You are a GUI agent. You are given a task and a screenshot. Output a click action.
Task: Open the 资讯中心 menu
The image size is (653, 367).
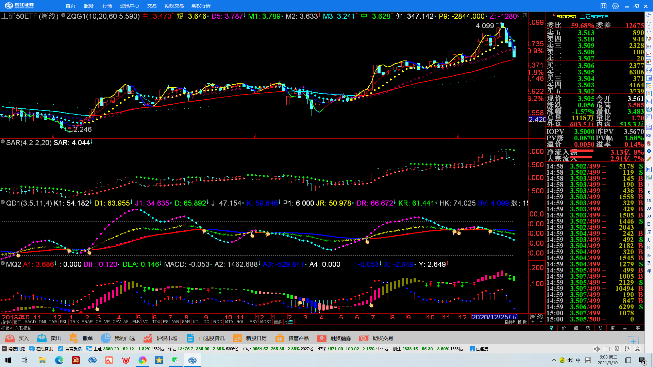coord(129,6)
